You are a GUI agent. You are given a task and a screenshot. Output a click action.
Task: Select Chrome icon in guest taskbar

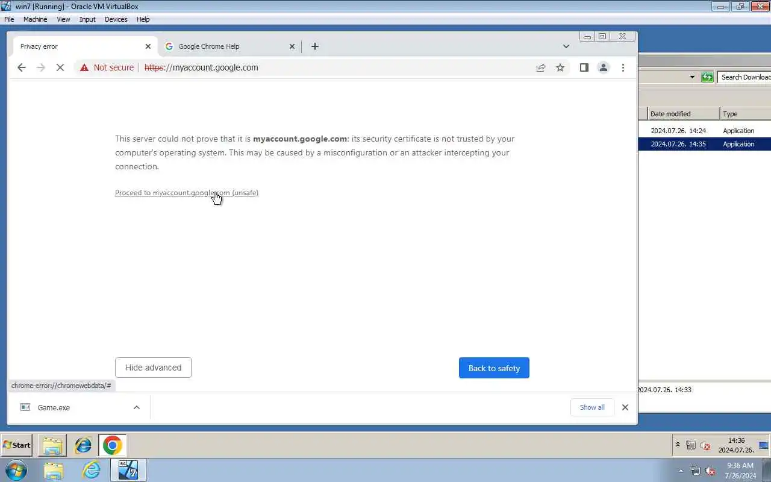click(112, 445)
